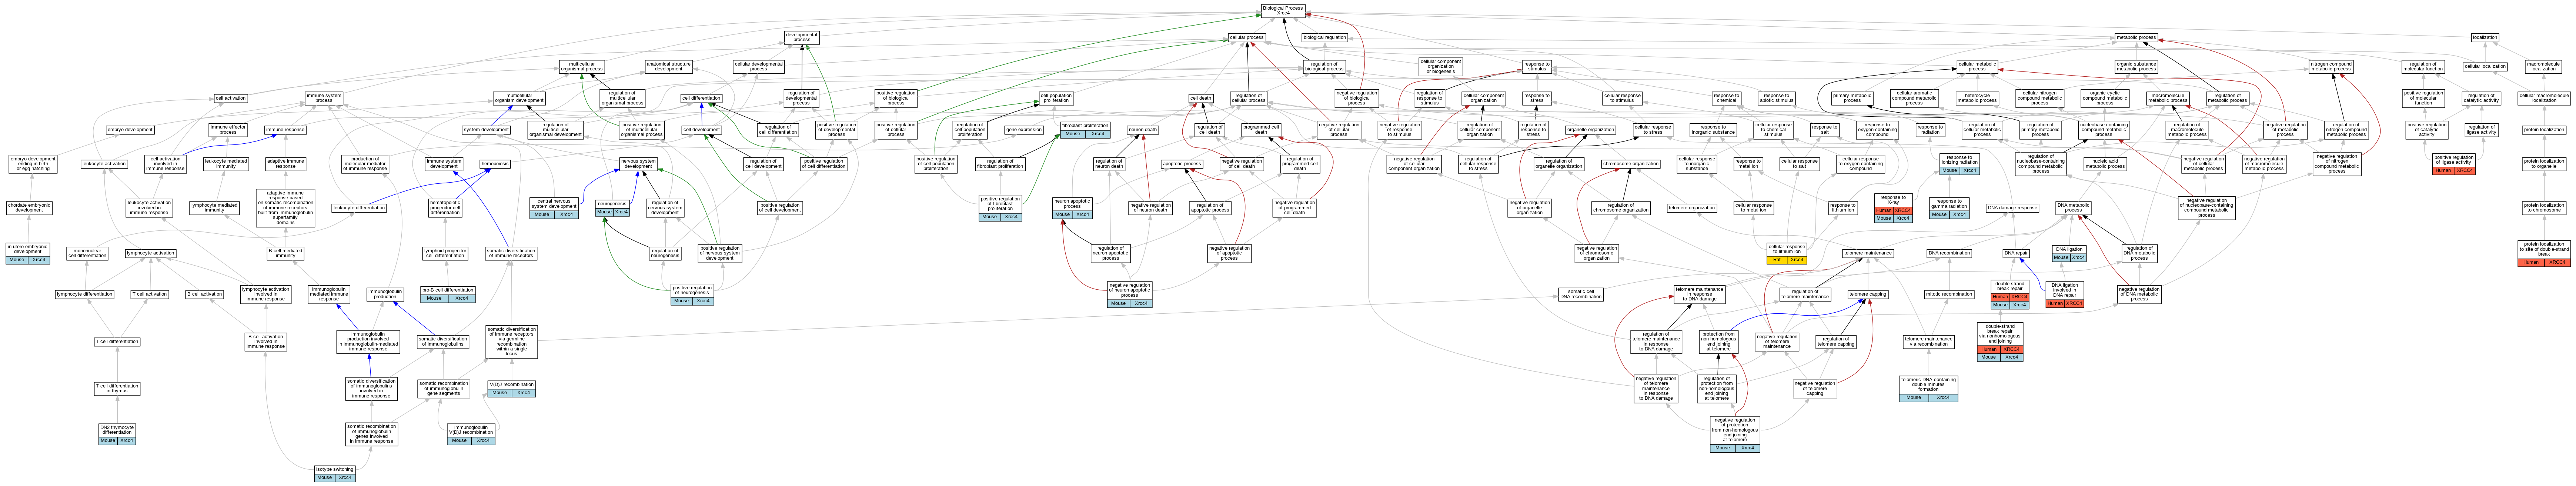This screenshot has width=2576, height=486.
Task: Click the DNA repair node
Action: [2016, 253]
